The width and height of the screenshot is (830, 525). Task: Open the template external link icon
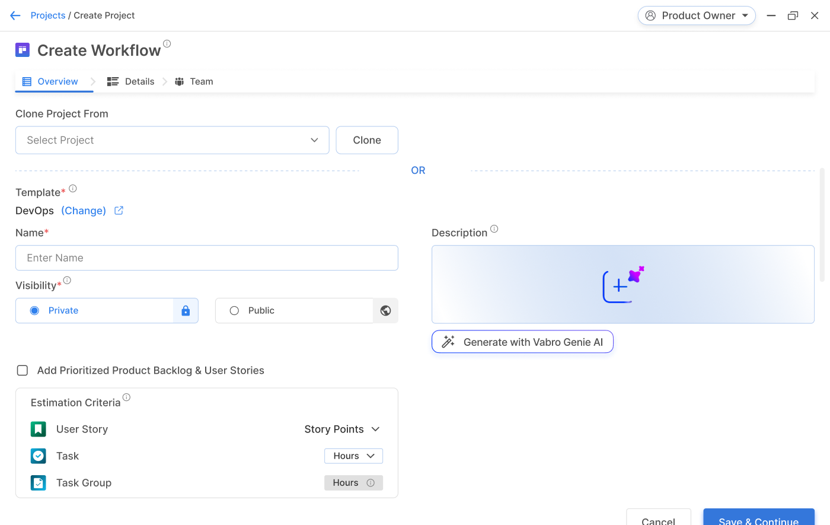pos(119,211)
